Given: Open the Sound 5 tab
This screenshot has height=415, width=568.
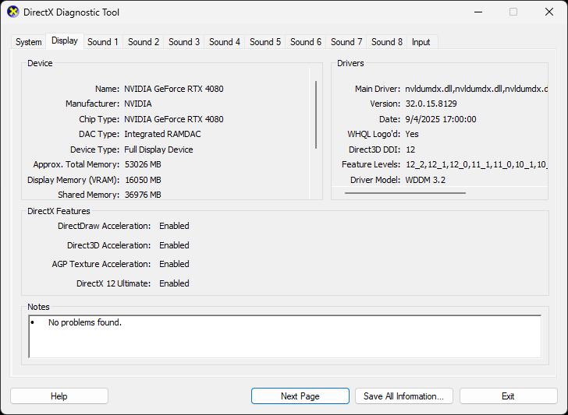Looking at the screenshot, I should coord(265,42).
